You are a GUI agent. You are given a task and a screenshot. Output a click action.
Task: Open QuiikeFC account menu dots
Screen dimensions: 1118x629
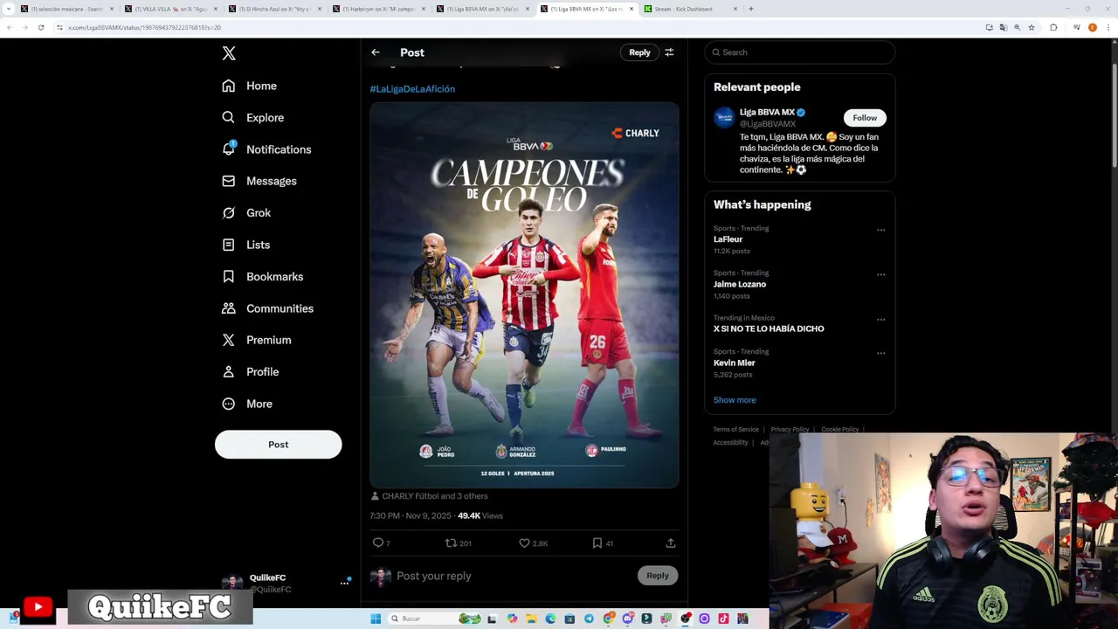pos(344,583)
